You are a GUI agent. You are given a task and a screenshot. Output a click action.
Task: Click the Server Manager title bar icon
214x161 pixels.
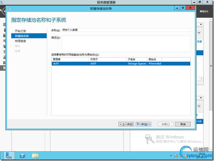pyautogui.click(x=2, y=2)
